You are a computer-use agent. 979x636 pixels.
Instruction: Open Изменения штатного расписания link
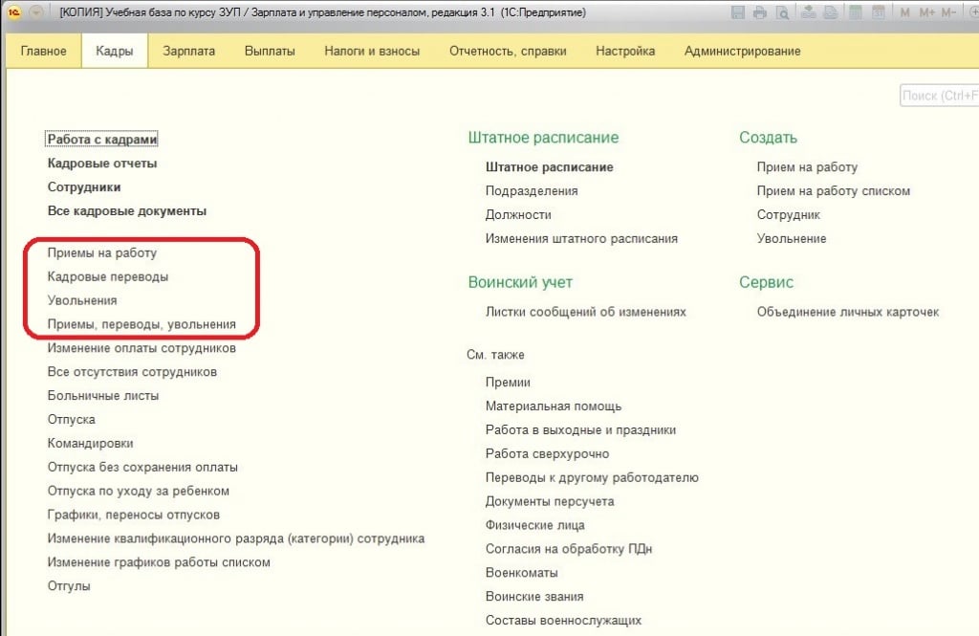click(x=582, y=239)
